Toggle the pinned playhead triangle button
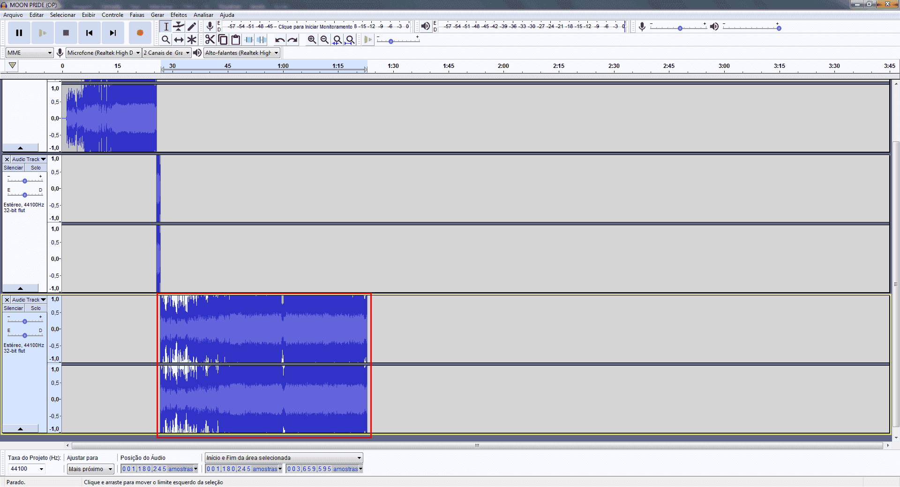Image resolution: width=900 pixels, height=487 pixels. (13, 66)
